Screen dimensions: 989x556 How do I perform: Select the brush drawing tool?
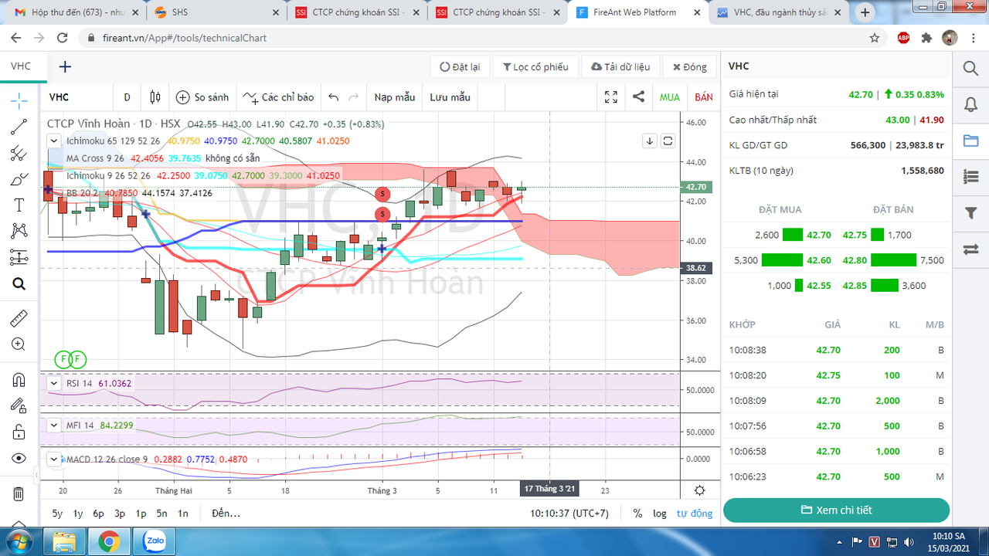[x=19, y=179]
